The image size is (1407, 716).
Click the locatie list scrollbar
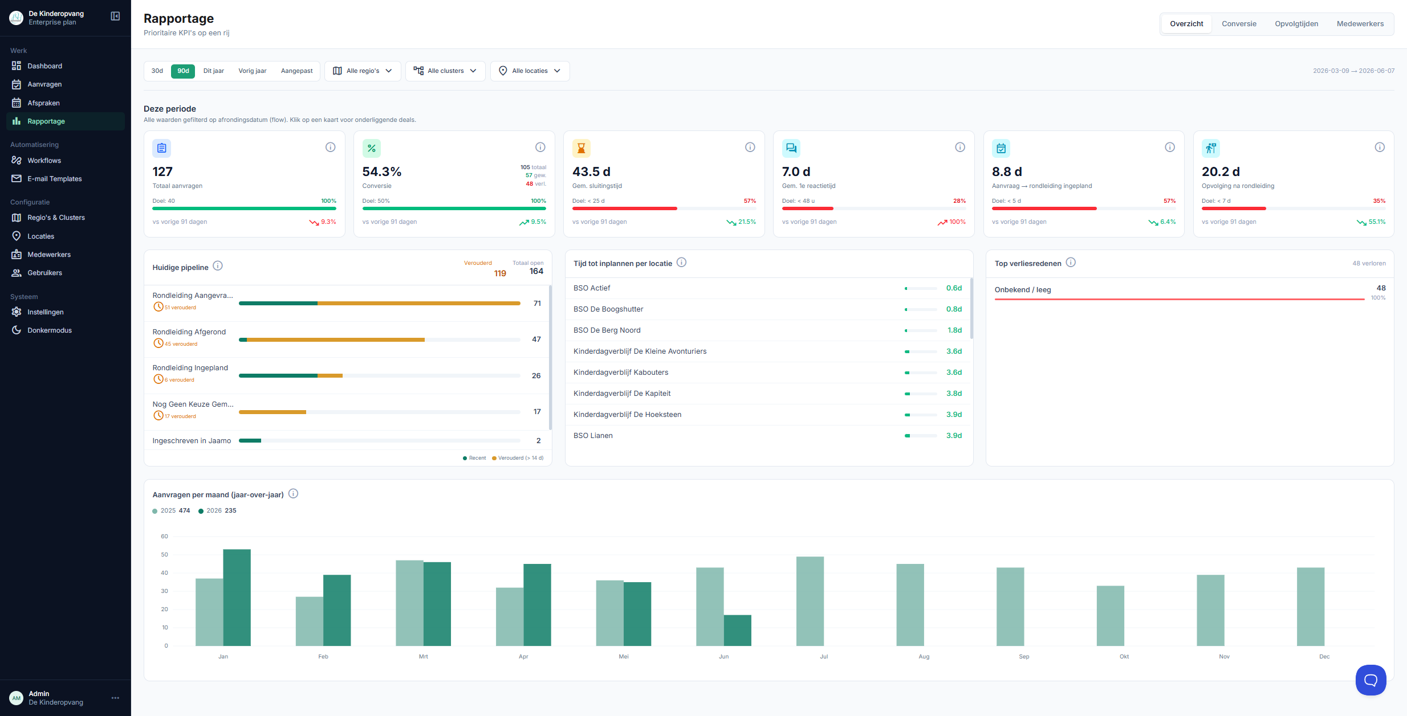point(971,308)
